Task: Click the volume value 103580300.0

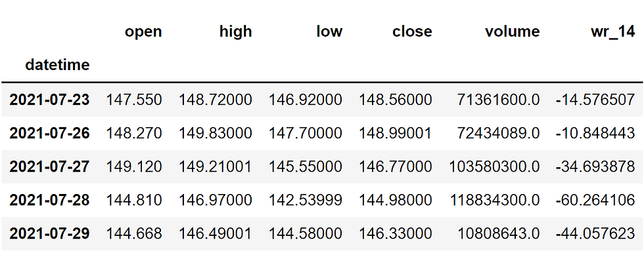Action: (x=494, y=166)
